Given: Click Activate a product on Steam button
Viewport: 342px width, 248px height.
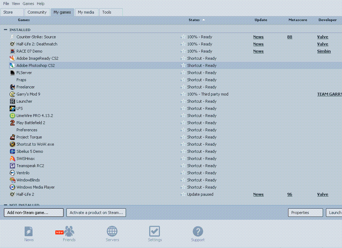Looking at the screenshot, I should (96, 213).
